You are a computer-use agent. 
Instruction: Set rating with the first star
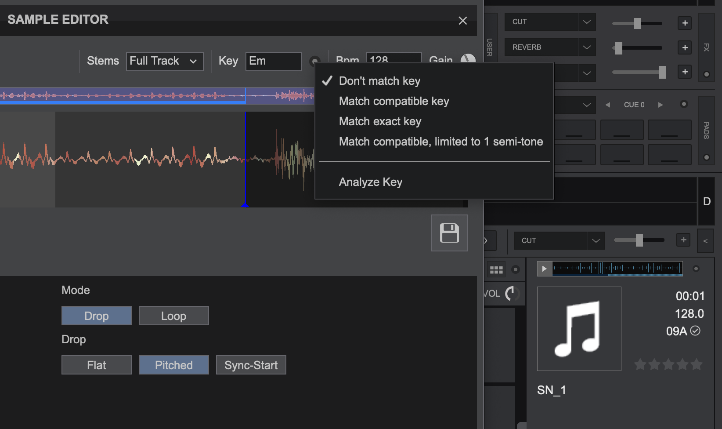tap(640, 364)
